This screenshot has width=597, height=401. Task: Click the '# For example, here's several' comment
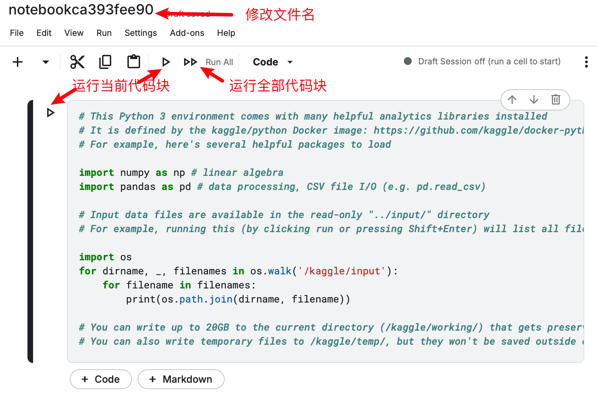(x=235, y=145)
